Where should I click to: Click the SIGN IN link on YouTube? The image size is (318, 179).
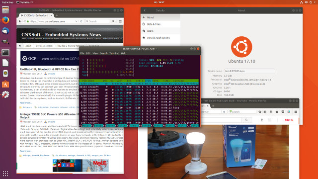click(x=289, y=120)
